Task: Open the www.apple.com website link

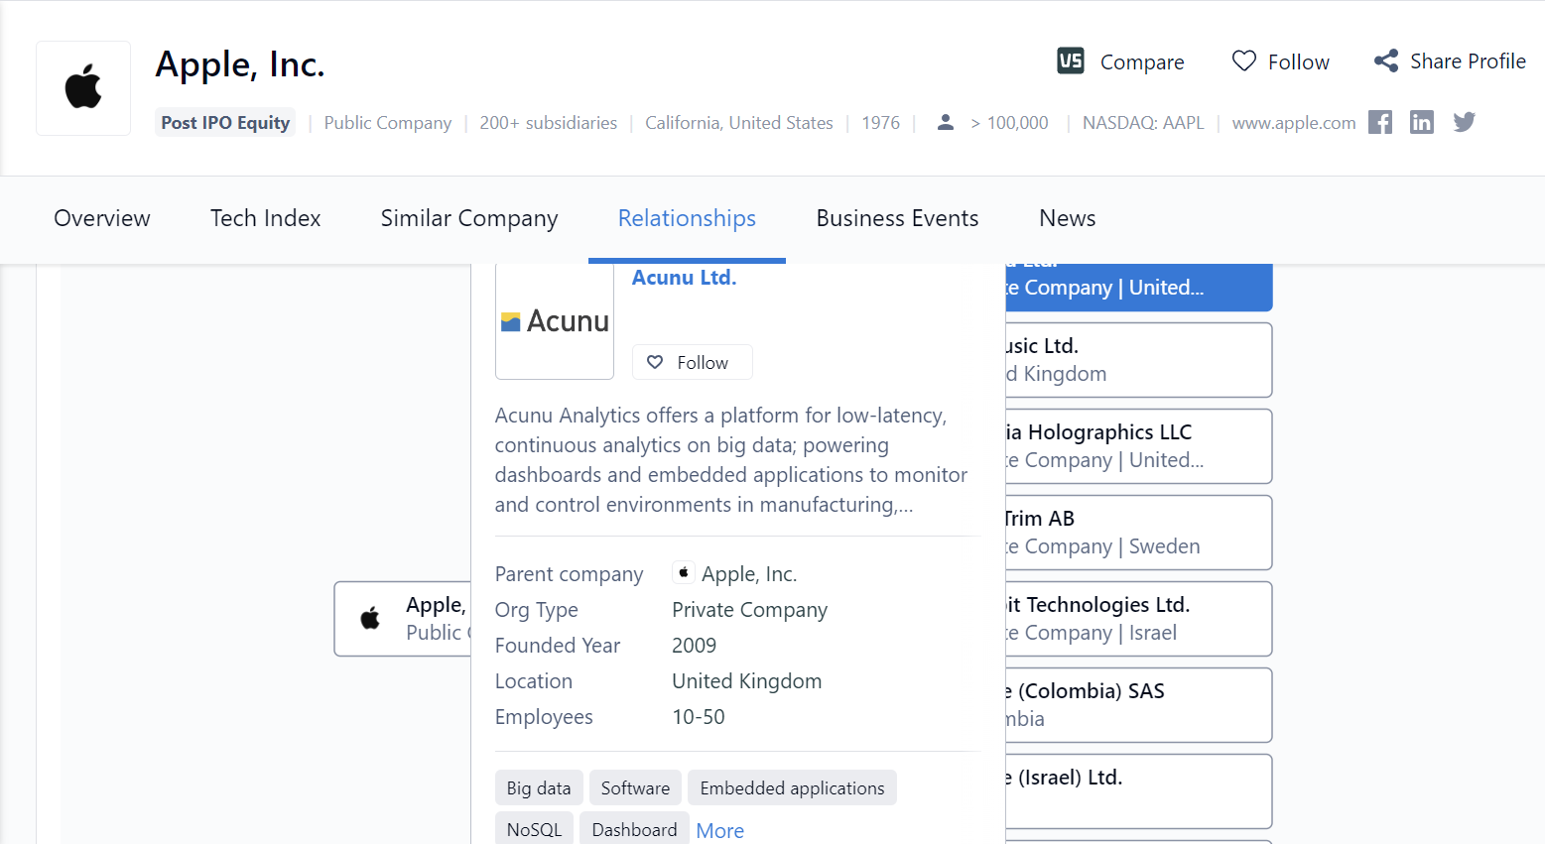Action: pyautogui.click(x=1293, y=122)
